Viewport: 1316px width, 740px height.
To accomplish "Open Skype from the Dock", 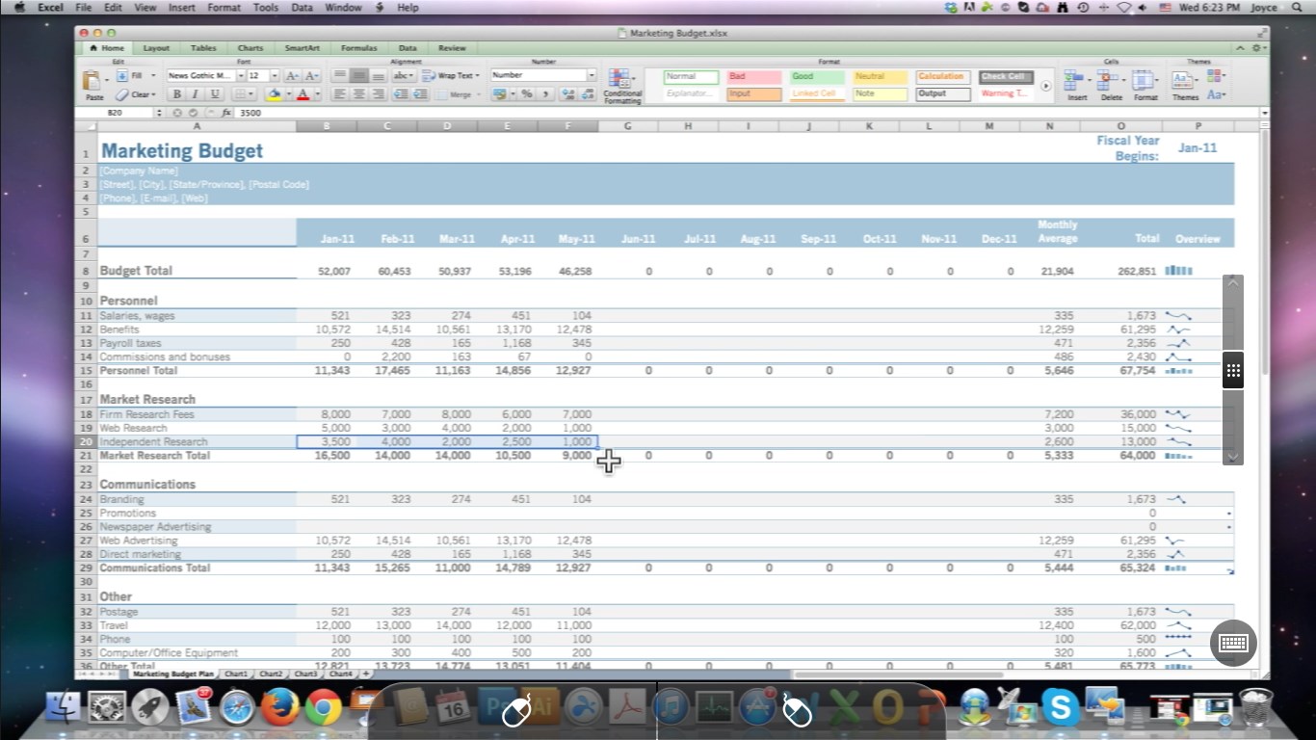I will tap(1061, 709).
